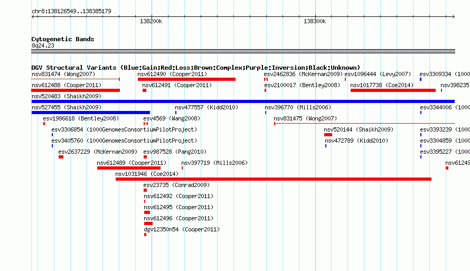470x271 pixels.
Task: Click the nsv612495 (Cooper2011) label
Action: pyautogui.click(x=178, y=207)
